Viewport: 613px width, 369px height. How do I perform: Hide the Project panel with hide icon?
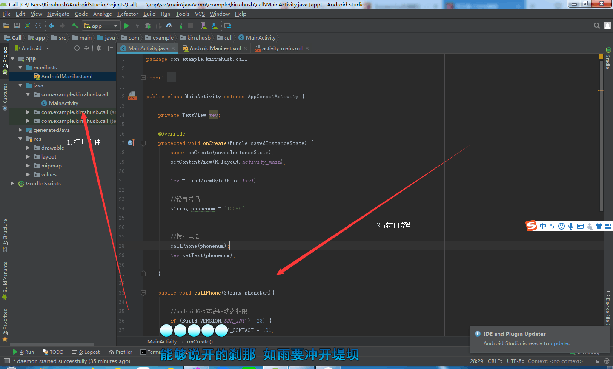(110, 48)
